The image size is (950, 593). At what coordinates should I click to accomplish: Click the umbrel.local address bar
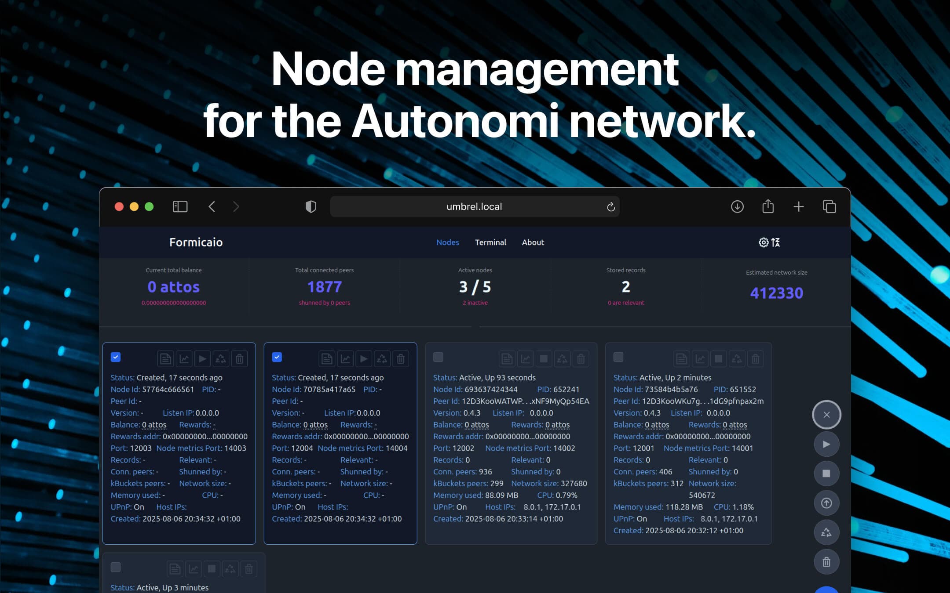[475, 206]
